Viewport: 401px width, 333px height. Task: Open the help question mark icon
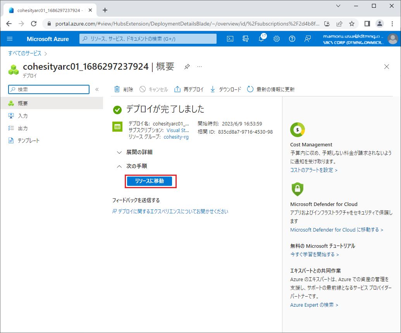292,39
